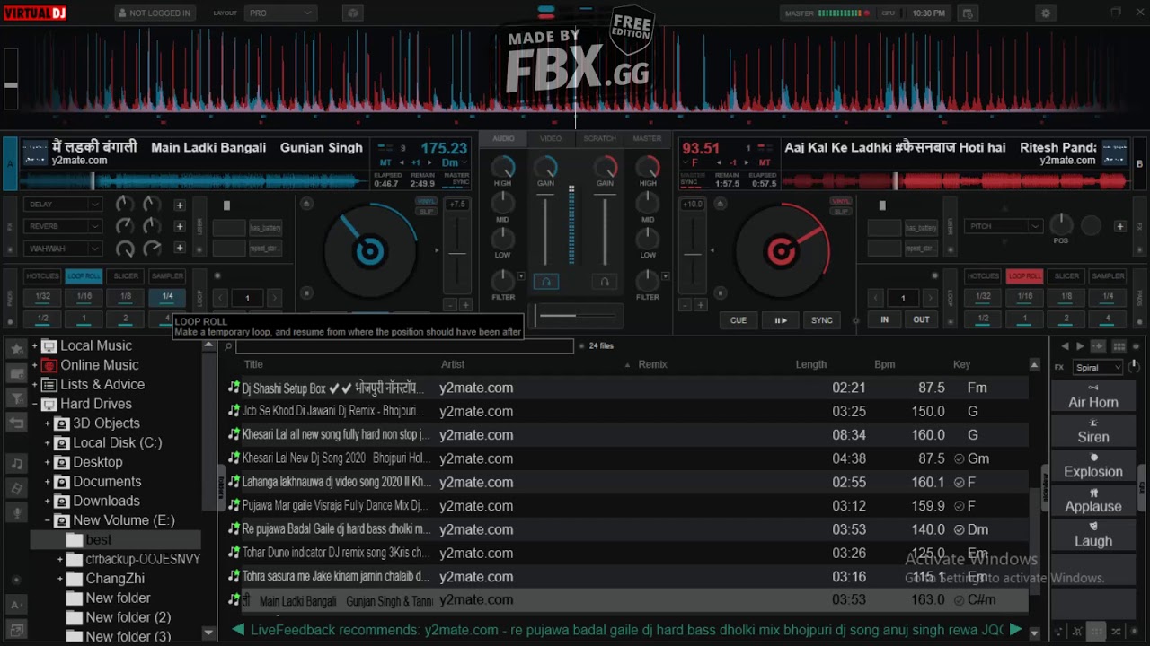1150x646 pixels.
Task: Click plus button next to PITCH effect on deck B
Action: (1119, 226)
